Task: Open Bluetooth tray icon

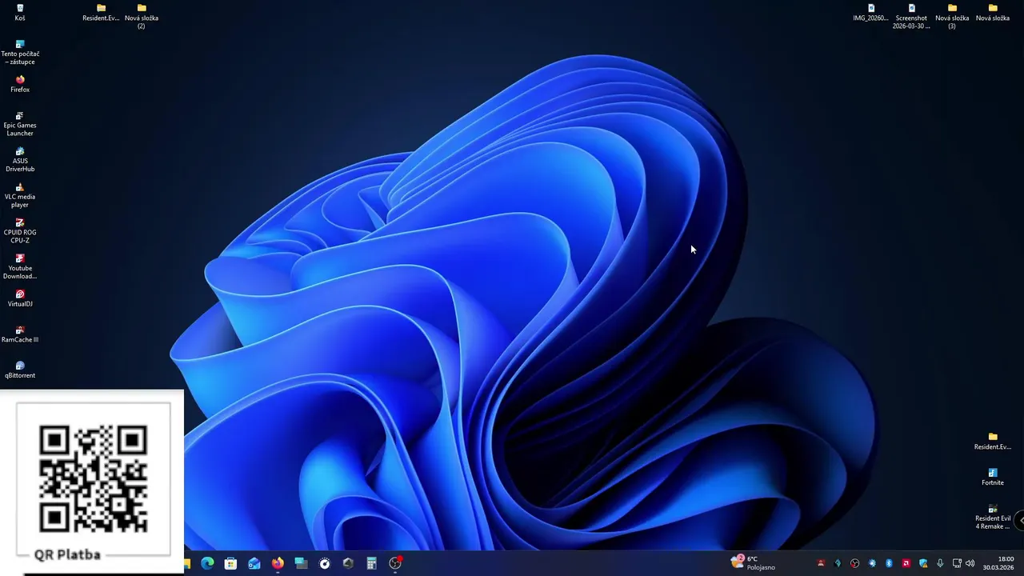Action: click(x=889, y=563)
